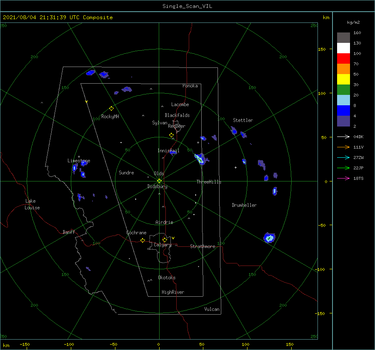Click the yellow V marker northwest of RockyMH
Image resolution: width=375 pixels, height=350 pixels.
point(87,102)
